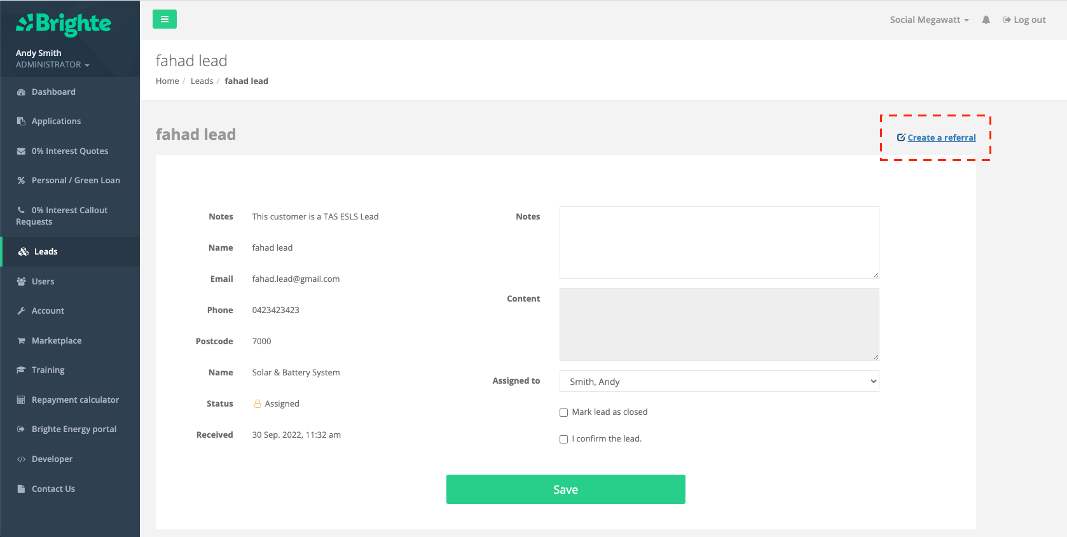
Task: Click the Repayment calculator icon
Action: point(21,400)
